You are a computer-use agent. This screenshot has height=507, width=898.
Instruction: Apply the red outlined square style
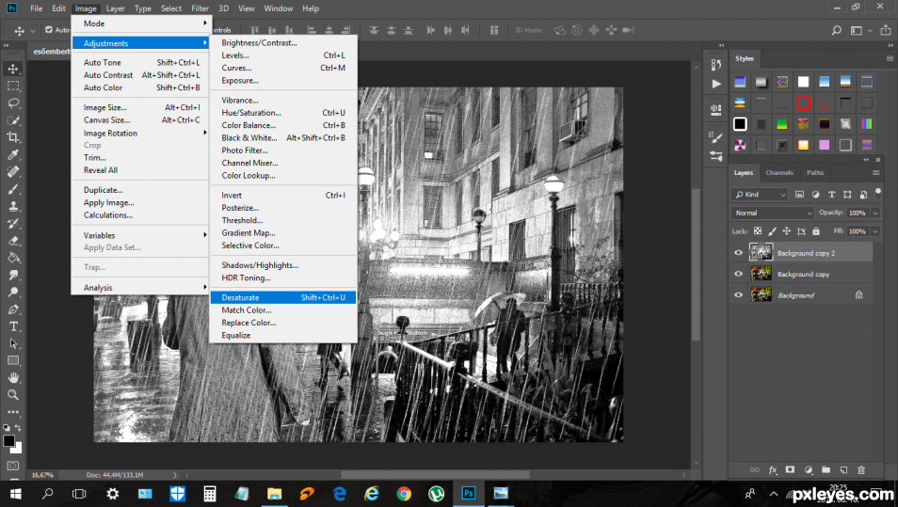(803, 103)
